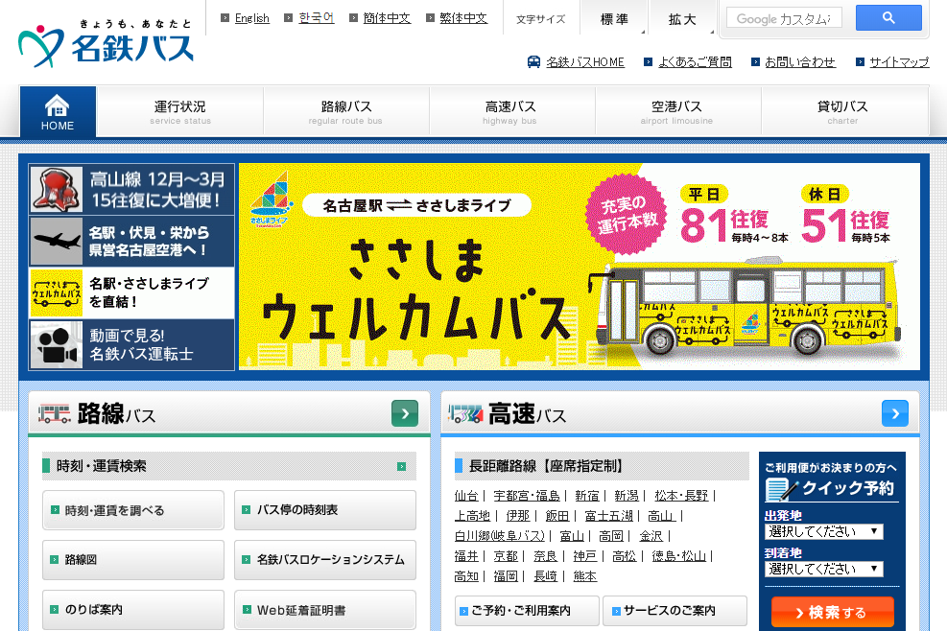Open the 金沢 route link
The width and height of the screenshot is (947, 631).
pos(651,536)
